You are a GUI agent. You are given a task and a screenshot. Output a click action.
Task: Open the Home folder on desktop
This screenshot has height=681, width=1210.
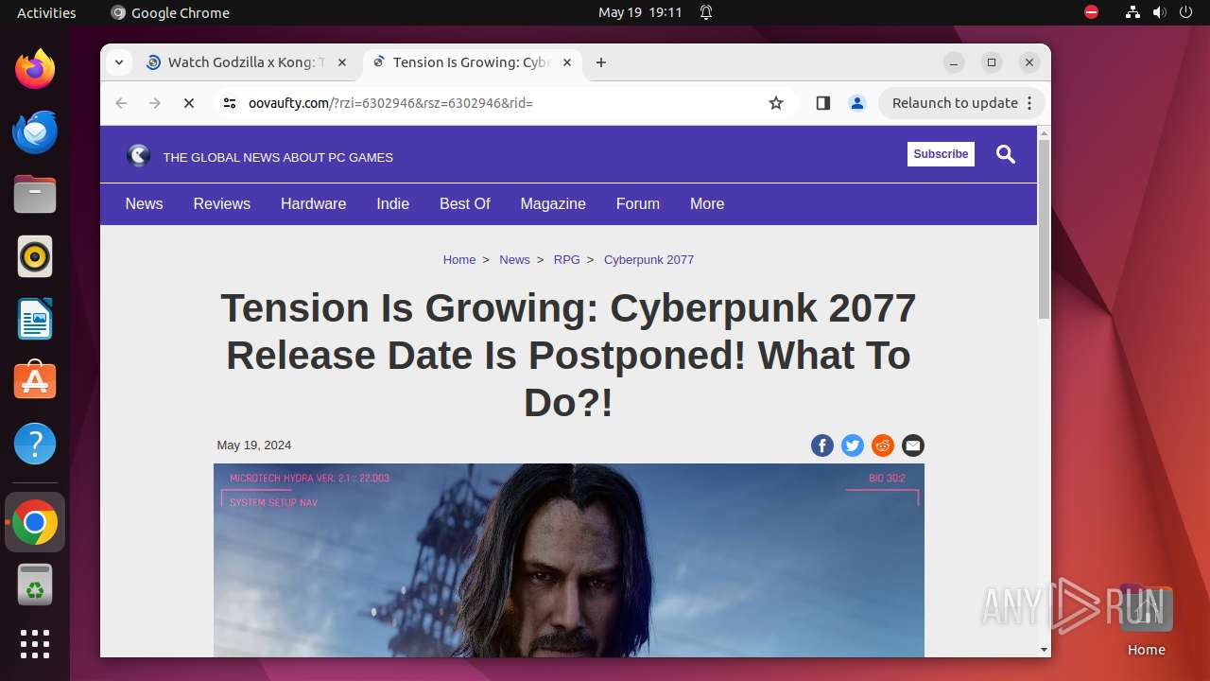pos(1146,620)
